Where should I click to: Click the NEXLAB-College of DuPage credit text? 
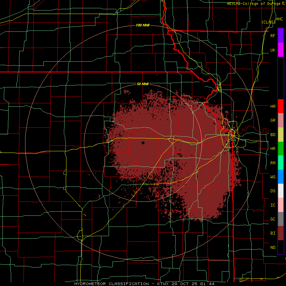pos(254,3)
